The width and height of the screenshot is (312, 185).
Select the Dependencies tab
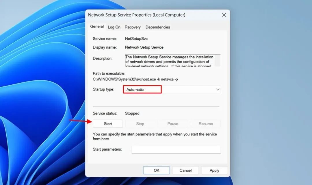158,27
